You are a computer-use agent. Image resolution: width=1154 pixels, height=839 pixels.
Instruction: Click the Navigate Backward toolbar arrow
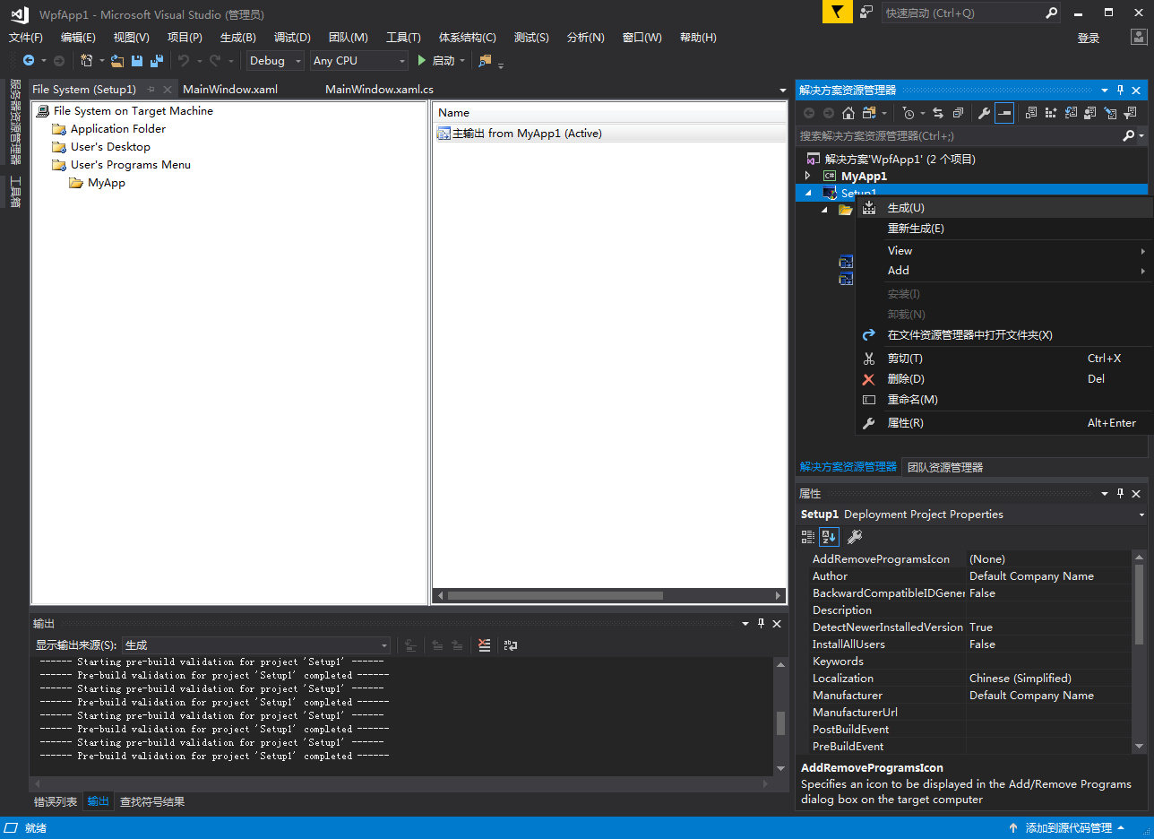pos(29,61)
